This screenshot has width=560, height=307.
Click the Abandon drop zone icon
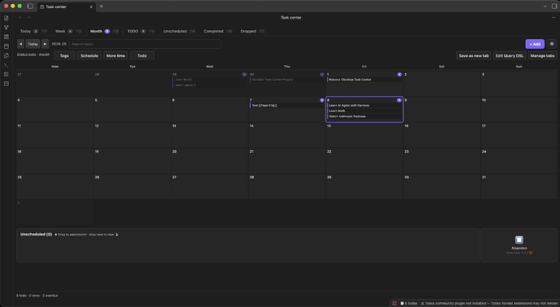(x=519, y=240)
